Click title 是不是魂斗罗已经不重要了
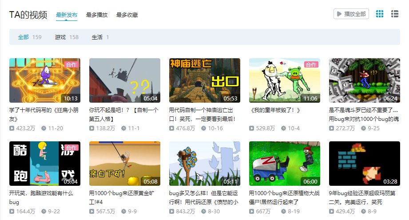Screen dimensions: 409x220 pyautogui.click(x=364, y=114)
